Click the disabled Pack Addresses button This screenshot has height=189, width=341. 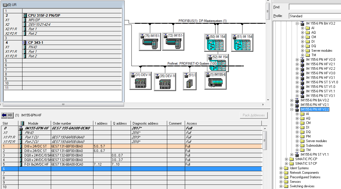coord(254,115)
